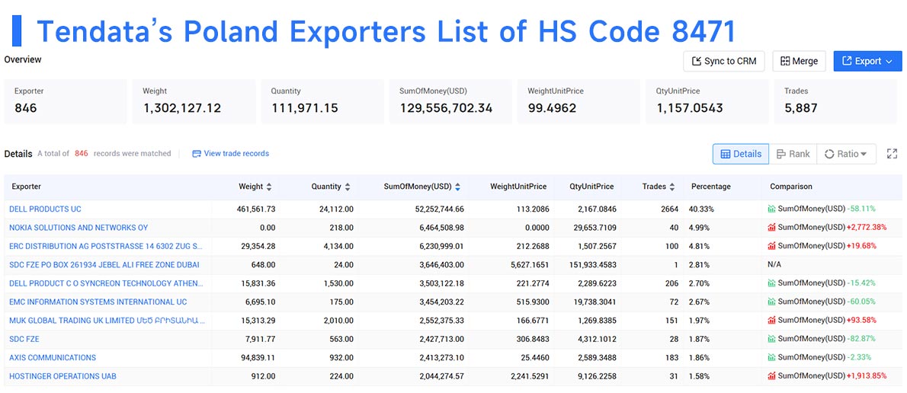This screenshot has width=907, height=393.
Task: Sort by the SumOfMoney(USD) column arrows
Action: point(457,187)
